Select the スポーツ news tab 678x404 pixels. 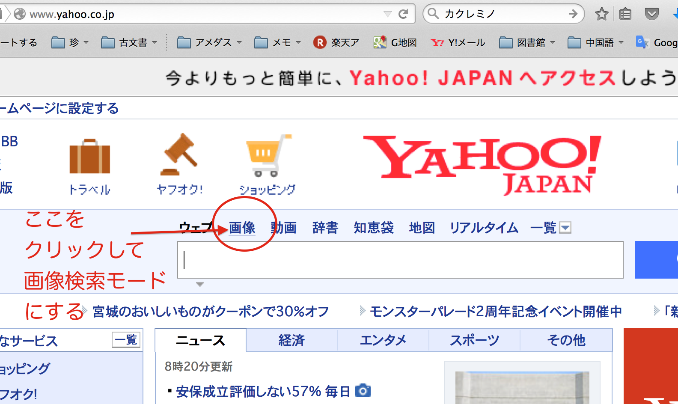point(474,340)
